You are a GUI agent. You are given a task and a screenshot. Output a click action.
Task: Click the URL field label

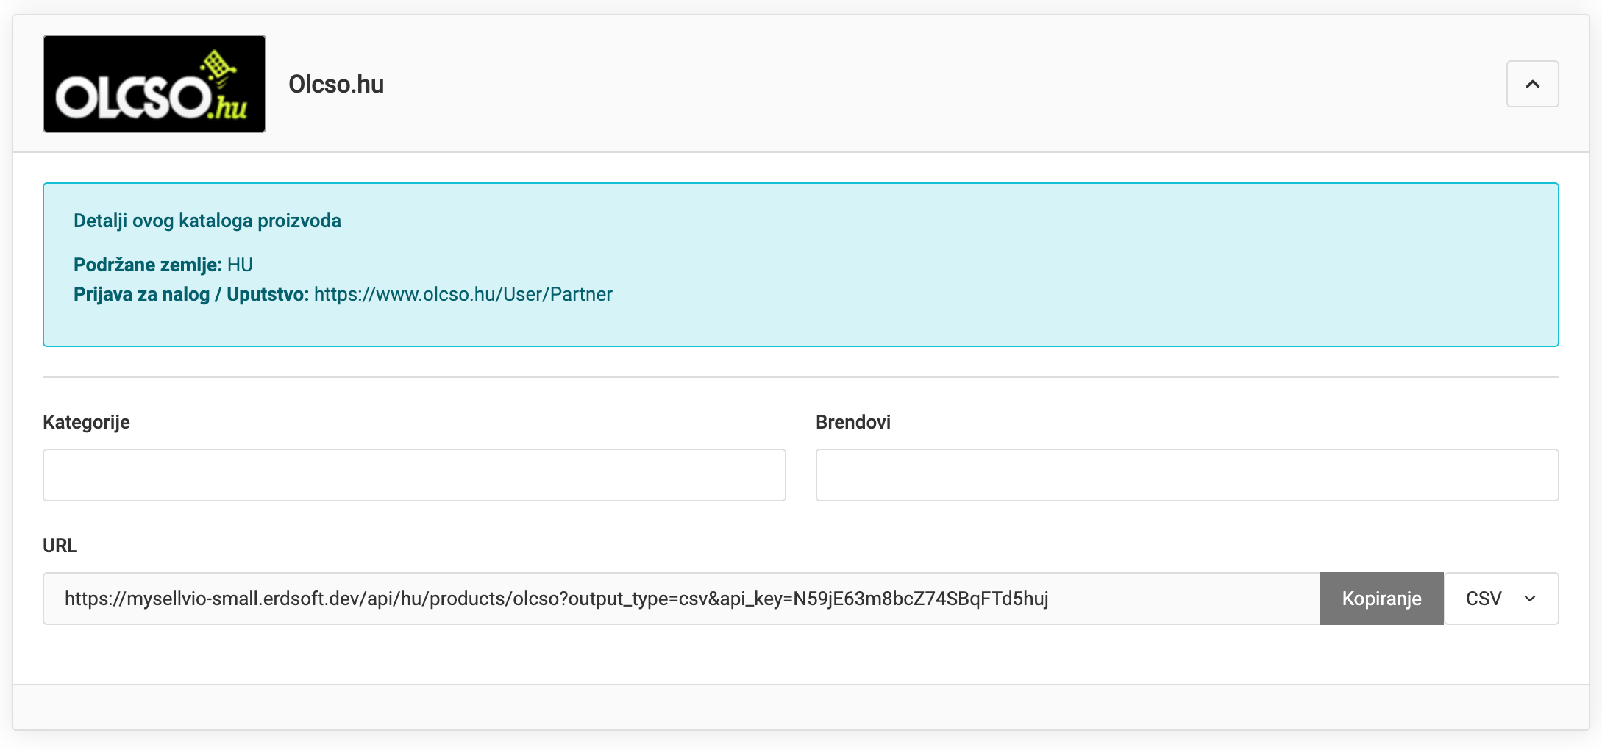(x=59, y=546)
